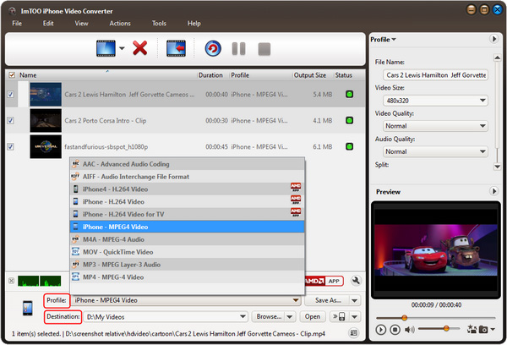Screen dimensions: 507x345
Task: Click the transfer to device icon button
Action: click(x=339, y=316)
